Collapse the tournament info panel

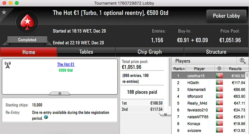point(59,93)
